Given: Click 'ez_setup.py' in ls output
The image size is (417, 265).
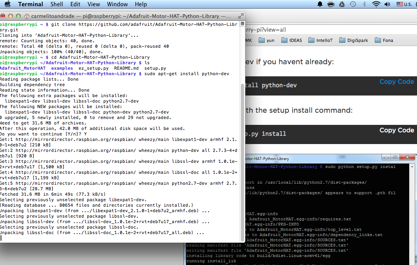Looking at the screenshot, I should coord(93,69).
